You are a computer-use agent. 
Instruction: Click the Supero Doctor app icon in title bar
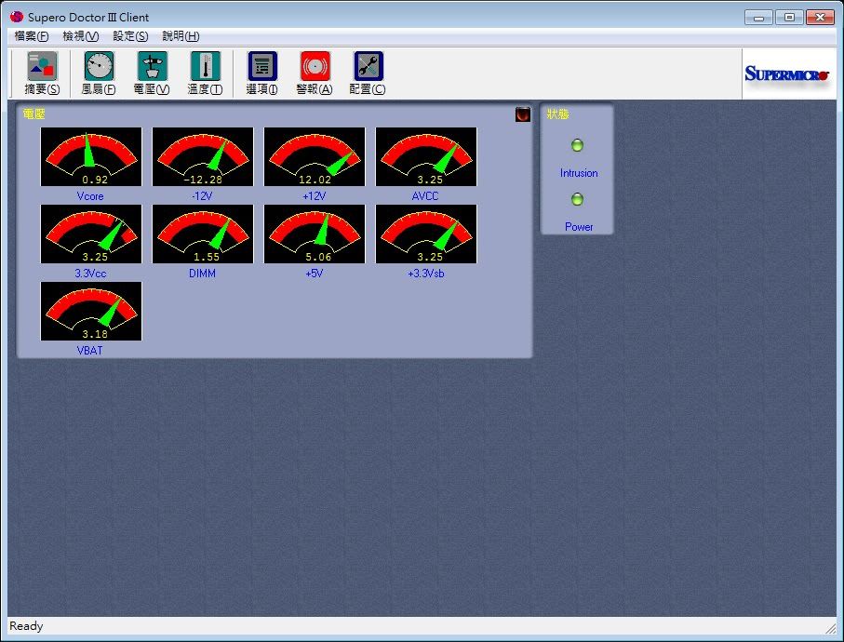coord(17,17)
